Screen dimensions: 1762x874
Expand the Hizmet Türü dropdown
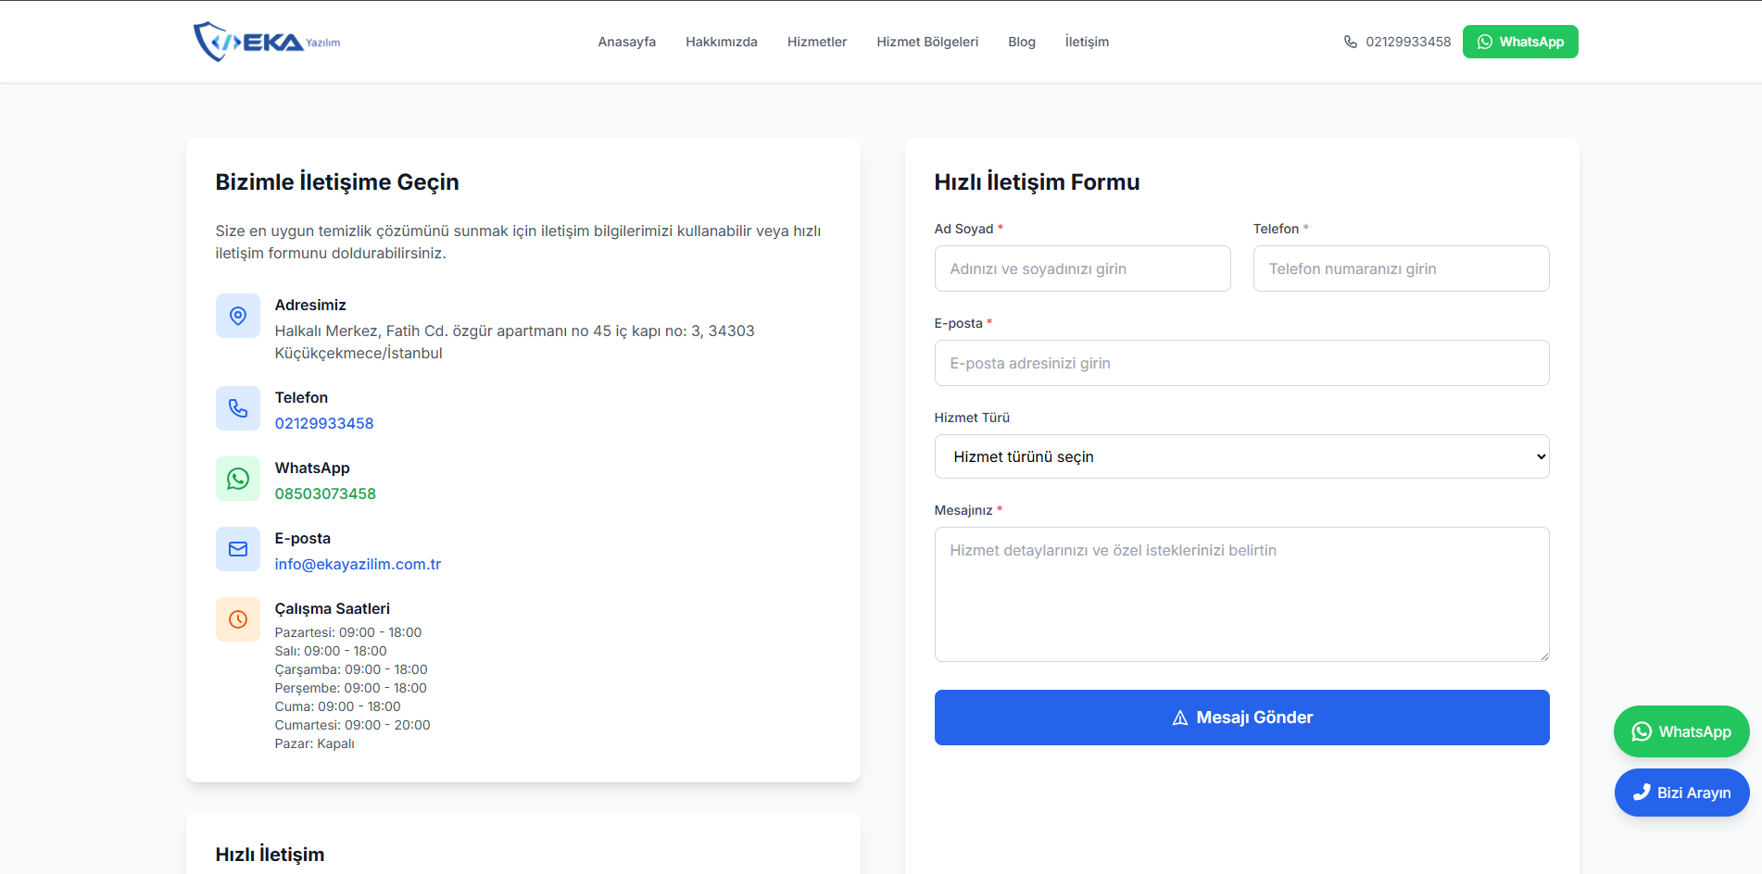pos(1241,456)
